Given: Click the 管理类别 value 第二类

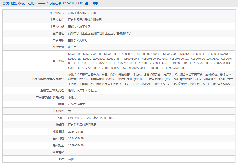Looking at the screenshot, I should coord(72,47).
